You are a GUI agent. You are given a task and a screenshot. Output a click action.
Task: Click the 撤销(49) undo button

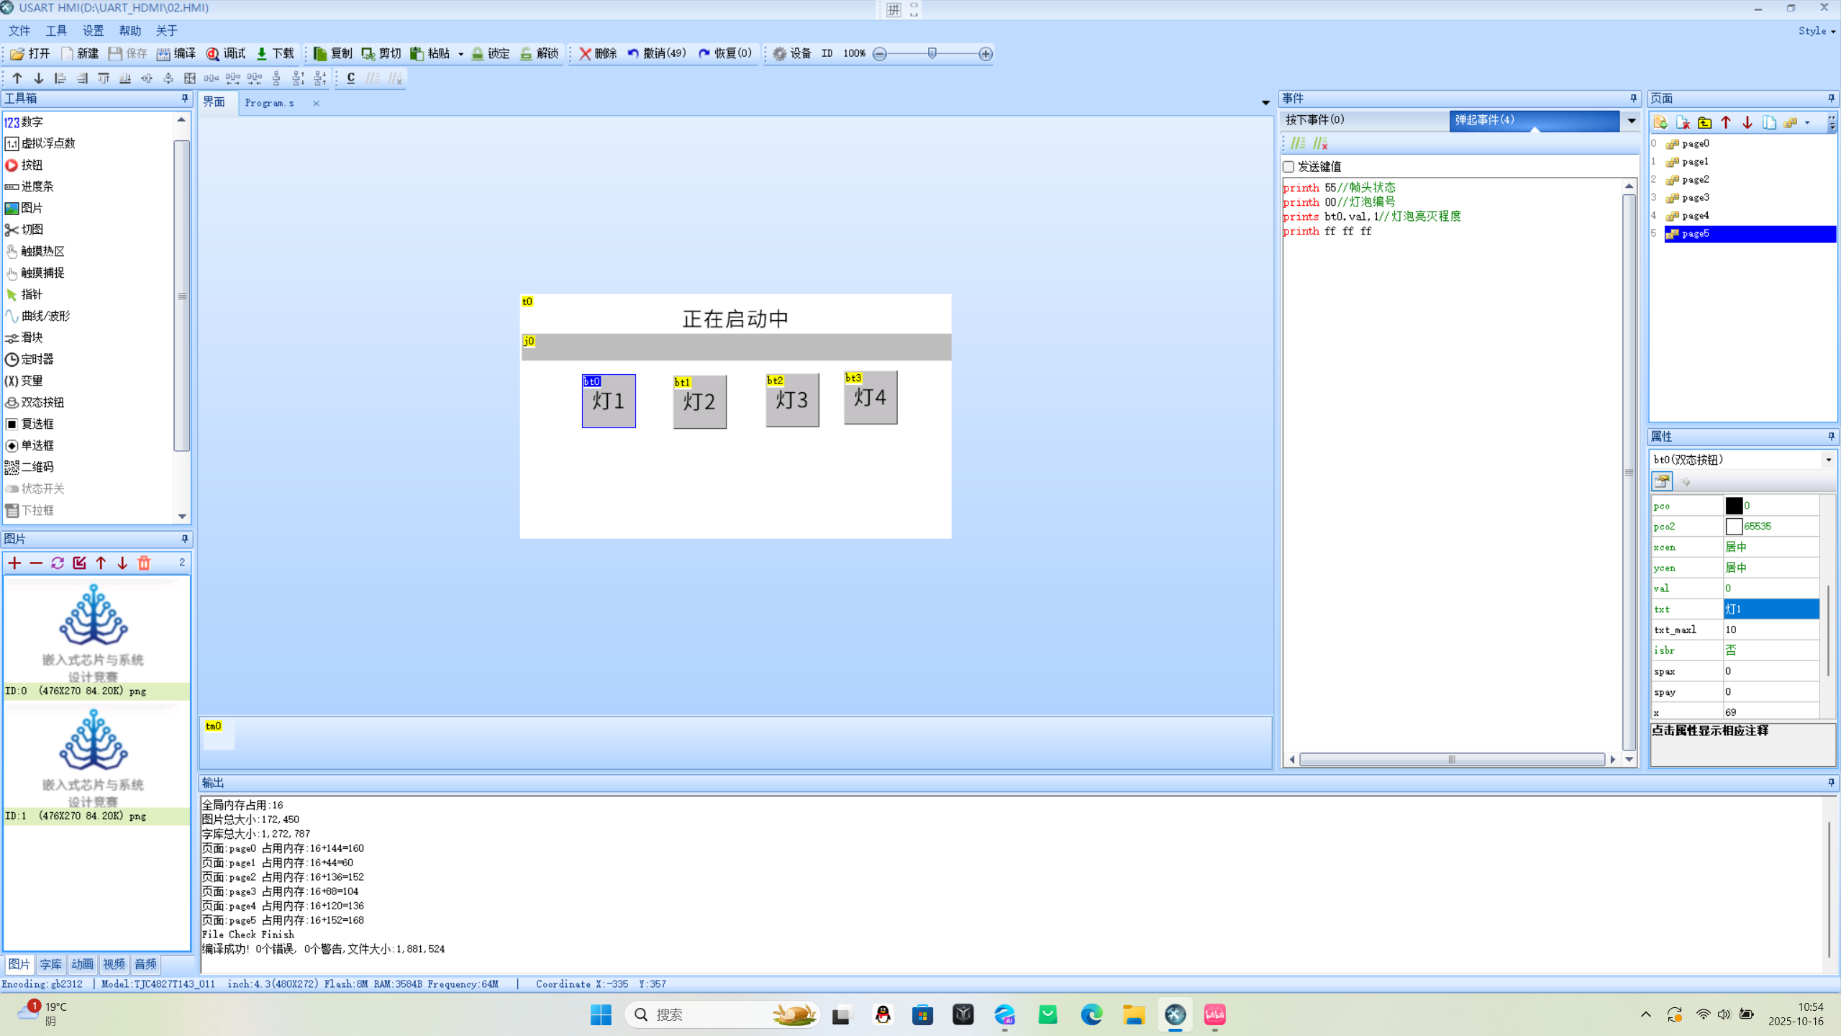click(657, 54)
